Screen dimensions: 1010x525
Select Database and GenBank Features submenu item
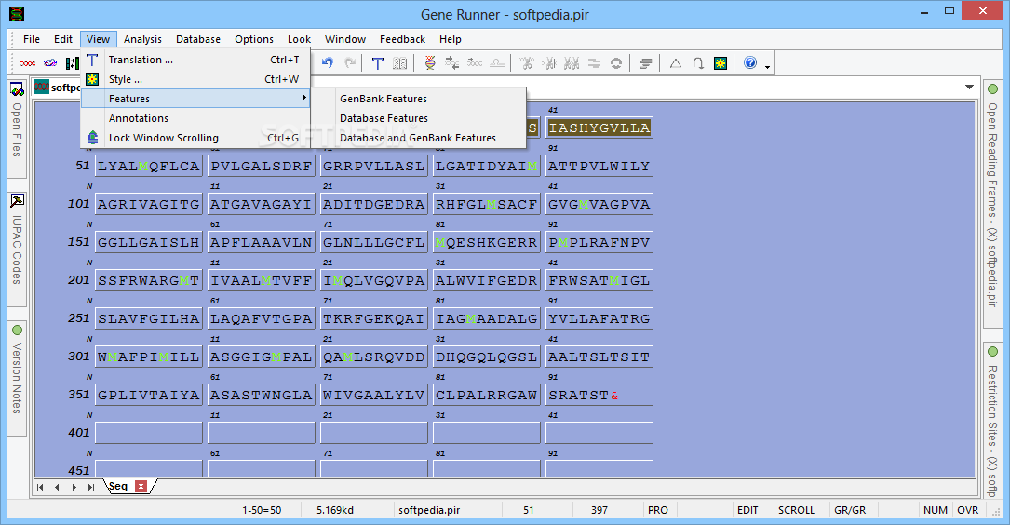click(418, 138)
